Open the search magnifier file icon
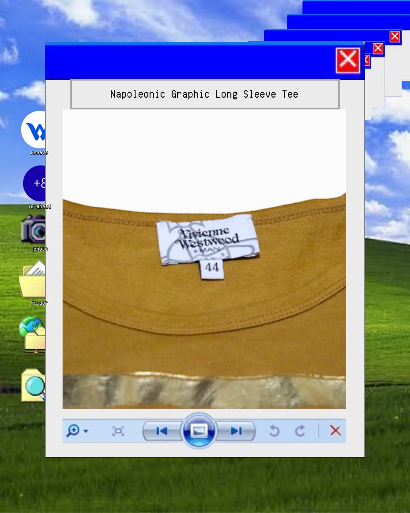The width and height of the screenshot is (410, 513). tap(33, 385)
